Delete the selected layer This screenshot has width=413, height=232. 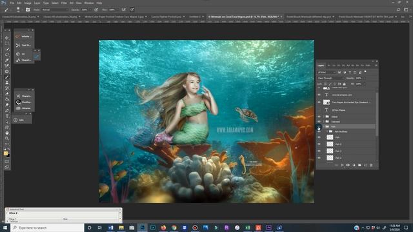(x=371, y=165)
